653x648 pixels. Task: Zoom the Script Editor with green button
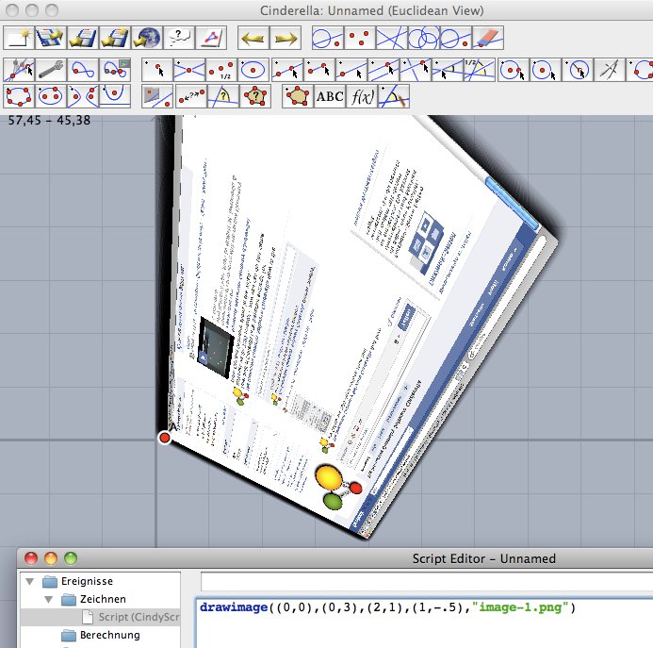[71, 558]
